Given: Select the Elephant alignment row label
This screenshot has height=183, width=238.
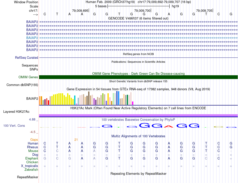Looking at the screenshot, I should [x=32, y=158].
